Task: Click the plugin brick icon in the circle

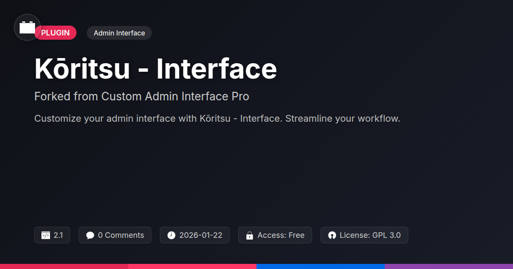Action: [x=27, y=28]
